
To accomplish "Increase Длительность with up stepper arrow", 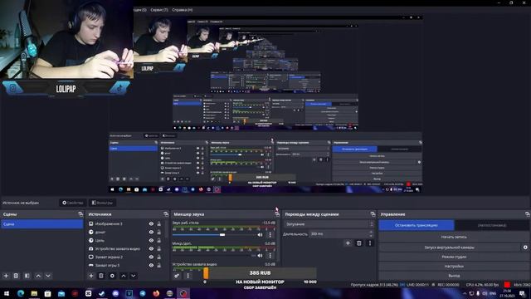I will tap(371, 233).
